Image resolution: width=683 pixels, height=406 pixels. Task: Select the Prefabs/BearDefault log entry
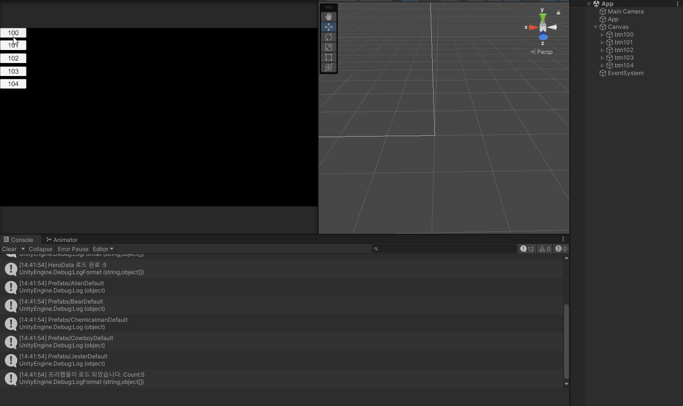282,305
